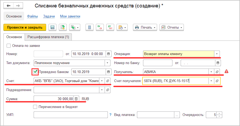Screen dimensions: 240x126
Task: Enable the Перечисление в бюджет checkbox
Action: point(35,107)
